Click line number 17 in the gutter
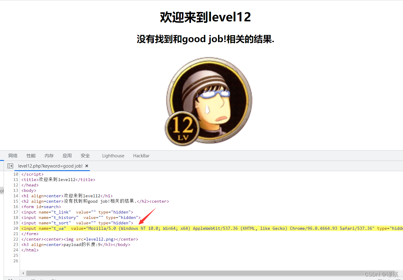403x280 pixels. [x=16, y=212]
